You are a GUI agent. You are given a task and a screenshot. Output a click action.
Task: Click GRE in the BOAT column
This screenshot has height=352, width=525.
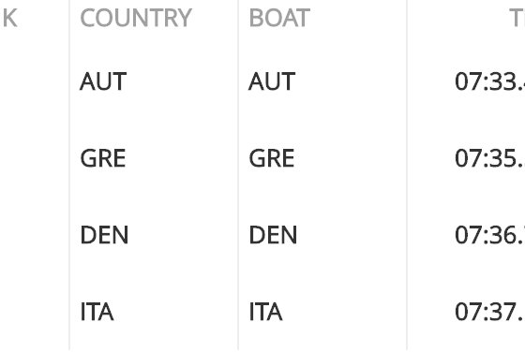[272, 158]
